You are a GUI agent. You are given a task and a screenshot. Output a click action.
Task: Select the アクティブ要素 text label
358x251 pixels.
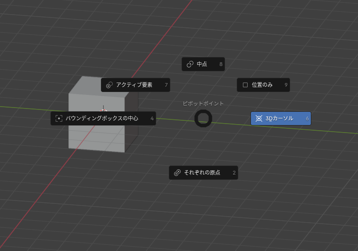tap(134, 85)
